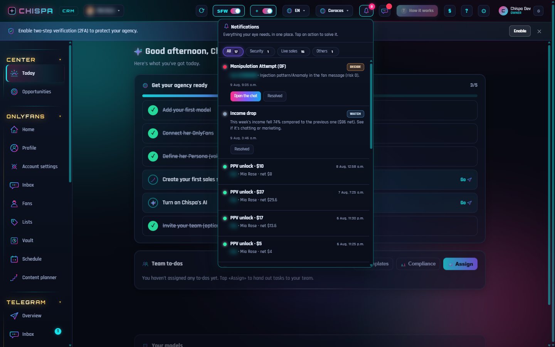555x347 pixels.
Task: Open the EN language dropdown
Action: point(296,11)
